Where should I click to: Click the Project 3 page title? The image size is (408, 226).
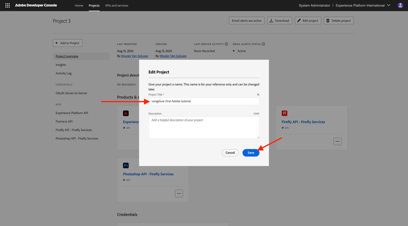pos(61,21)
